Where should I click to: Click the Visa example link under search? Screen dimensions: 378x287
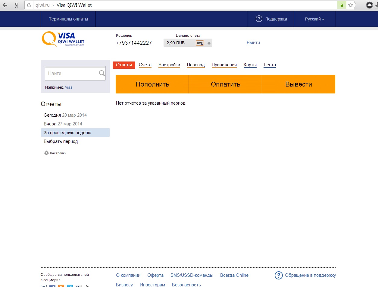69,87
